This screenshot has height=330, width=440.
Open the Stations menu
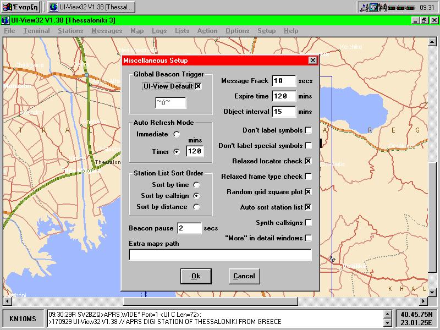point(70,31)
